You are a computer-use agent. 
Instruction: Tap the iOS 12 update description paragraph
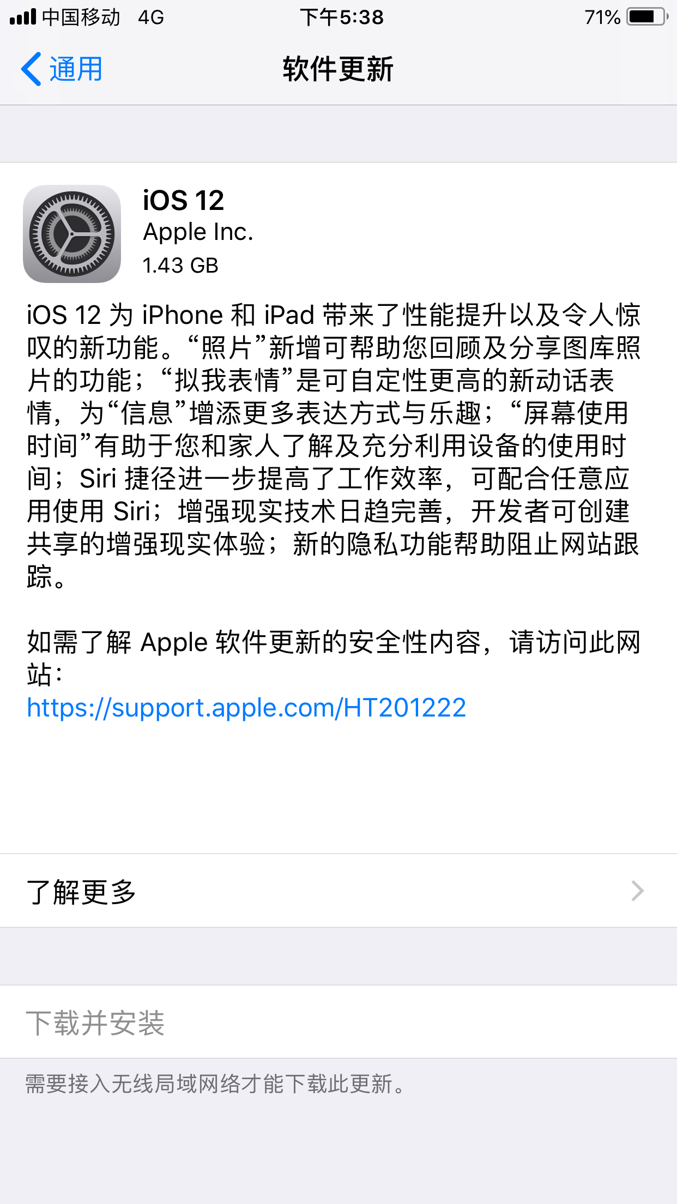pyautogui.click(x=334, y=446)
